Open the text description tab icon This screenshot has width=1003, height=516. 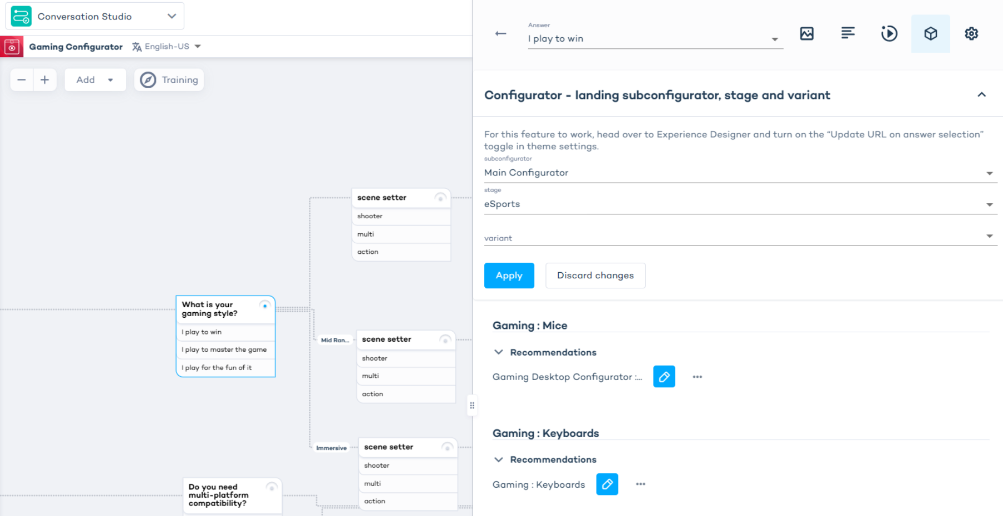coord(848,33)
